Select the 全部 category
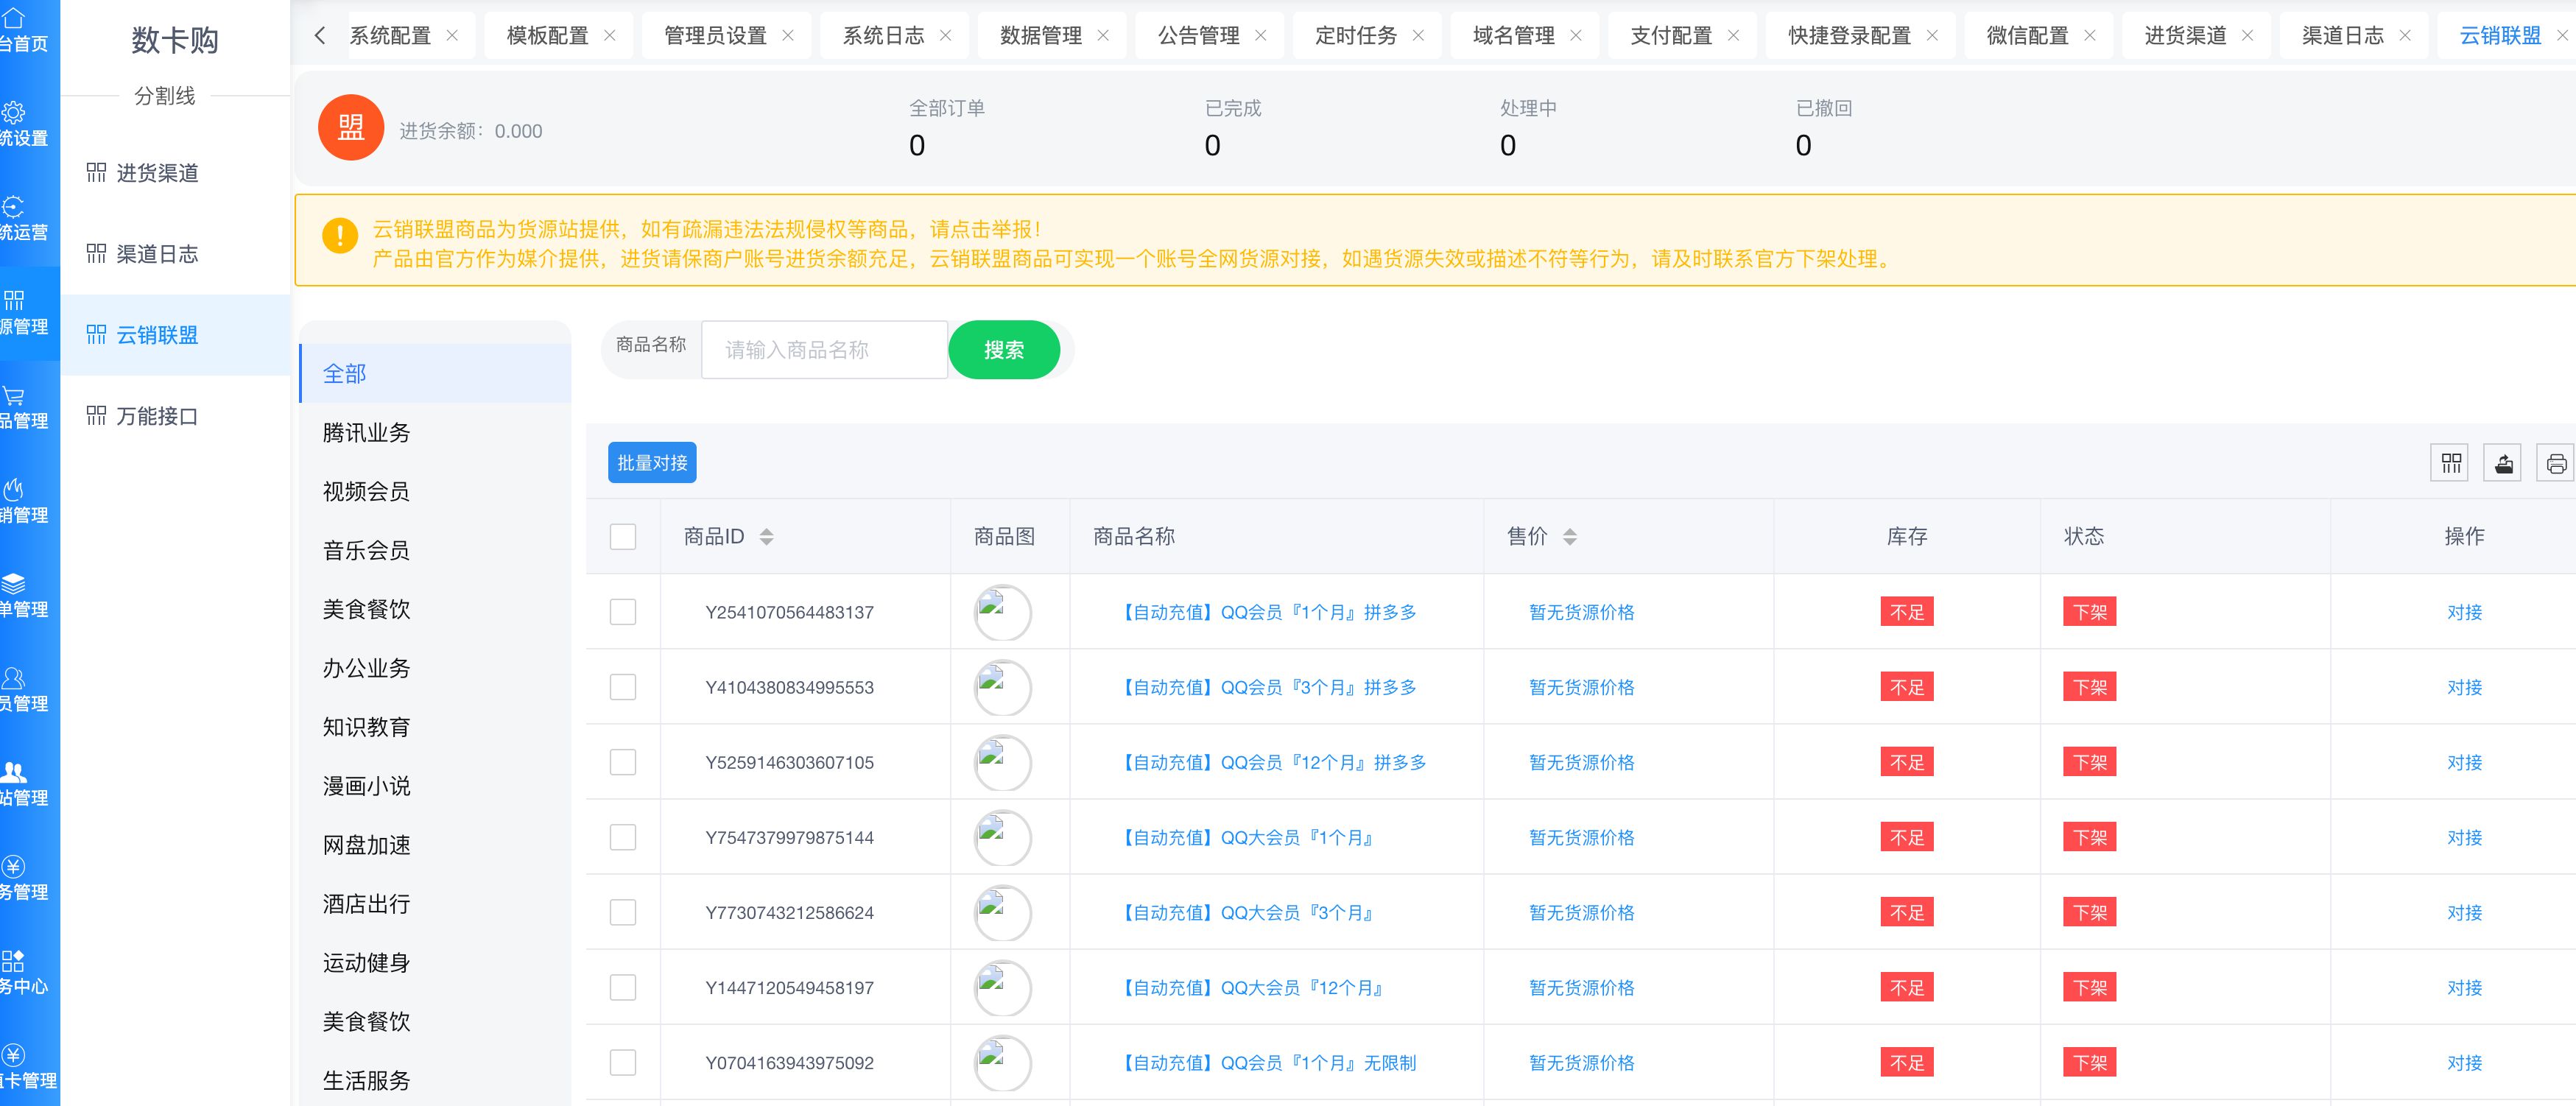The height and width of the screenshot is (1106, 2576). click(x=435, y=373)
